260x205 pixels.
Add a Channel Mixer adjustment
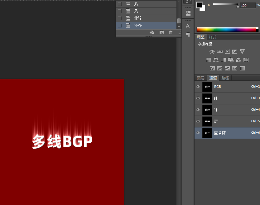[x=238, y=60]
